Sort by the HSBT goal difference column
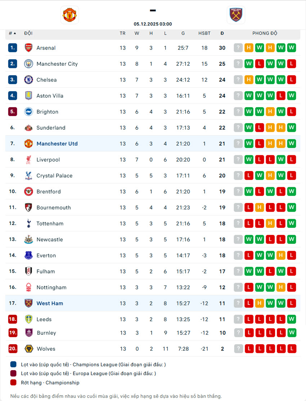The width and height of the screenshot is (306, 401). 204,33
